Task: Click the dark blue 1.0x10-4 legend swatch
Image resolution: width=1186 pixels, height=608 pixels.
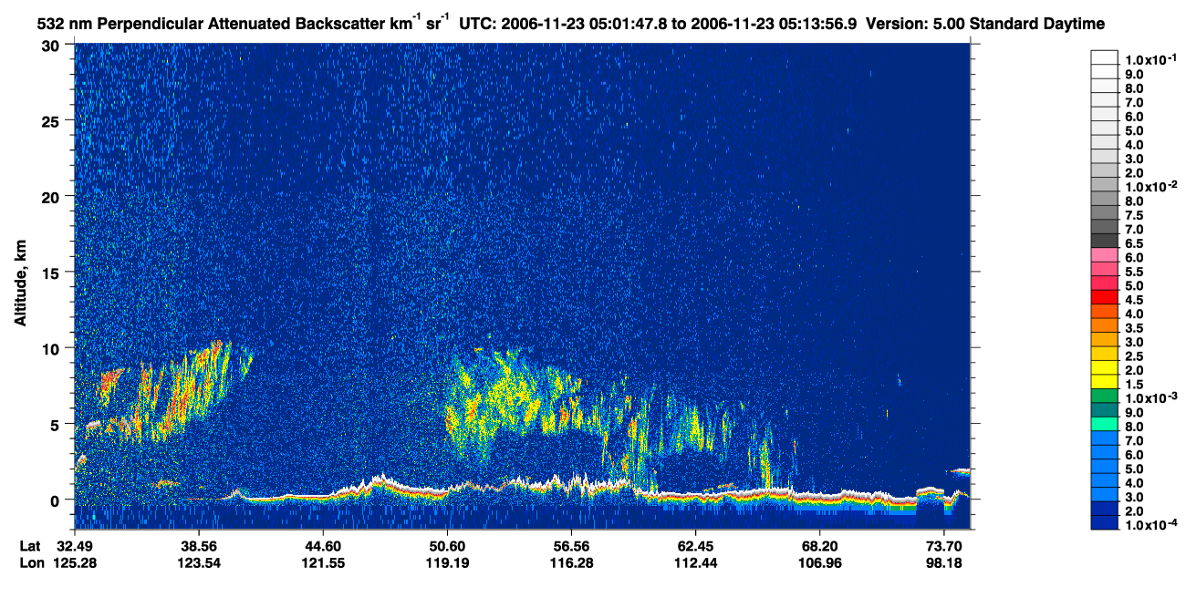Action: coord(1104,522)
